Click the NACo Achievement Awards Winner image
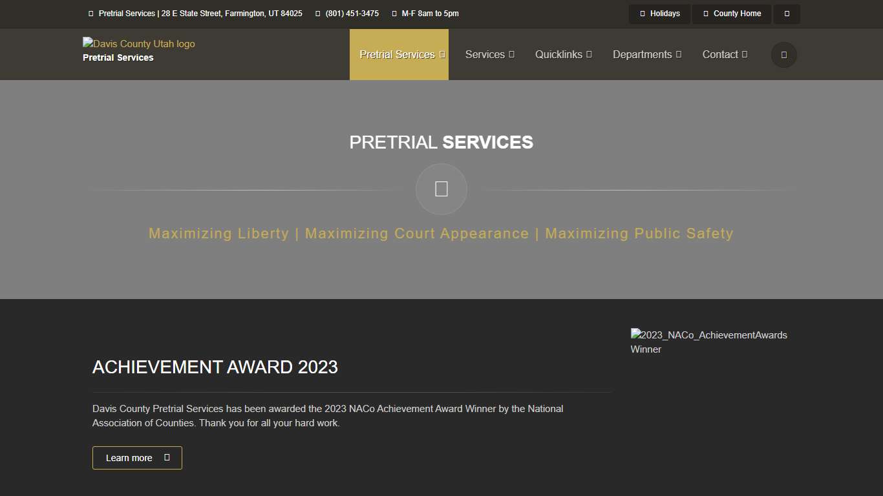 tap(709, 342)
